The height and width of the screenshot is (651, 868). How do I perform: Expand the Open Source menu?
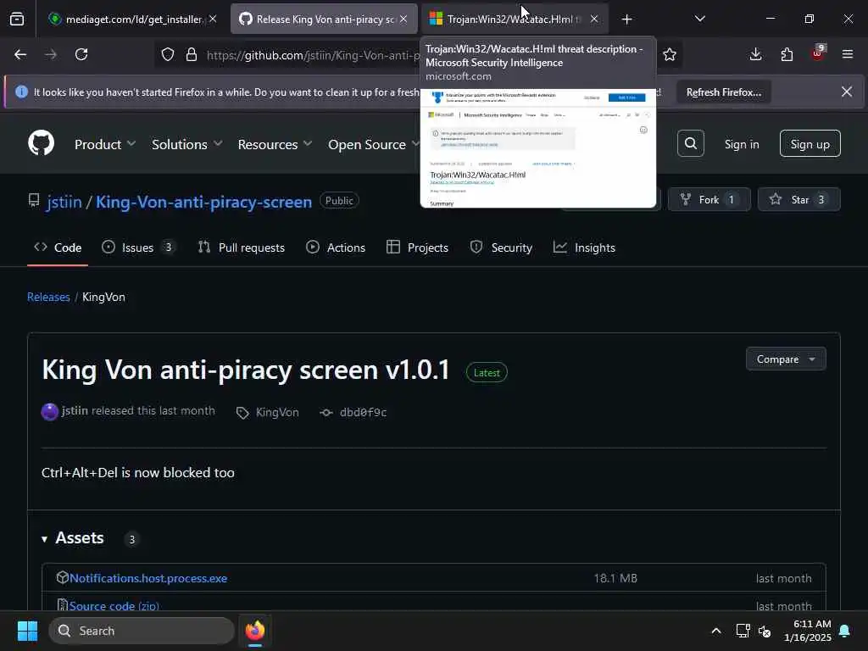[374, 144]
